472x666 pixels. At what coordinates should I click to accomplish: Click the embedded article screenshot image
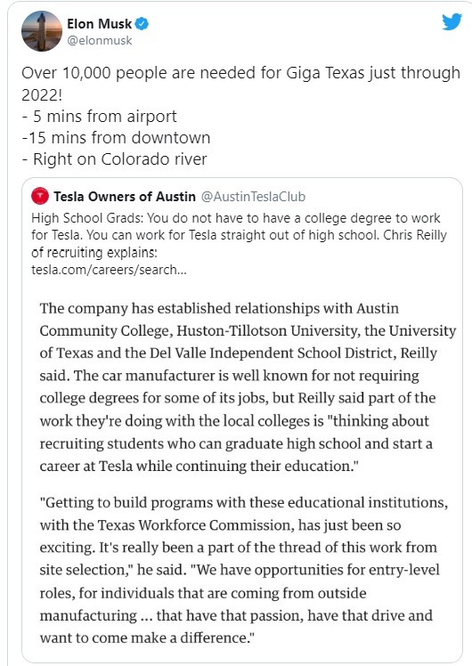[242, 472]
